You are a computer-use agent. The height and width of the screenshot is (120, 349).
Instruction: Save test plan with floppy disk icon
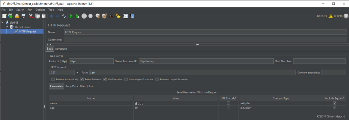click(23, 16)
